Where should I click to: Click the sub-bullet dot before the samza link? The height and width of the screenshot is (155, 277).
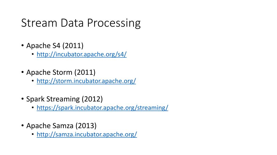point(33,135)
